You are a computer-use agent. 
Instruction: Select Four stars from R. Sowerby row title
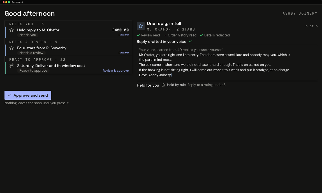pyautogui.click(x=42, y=48)
